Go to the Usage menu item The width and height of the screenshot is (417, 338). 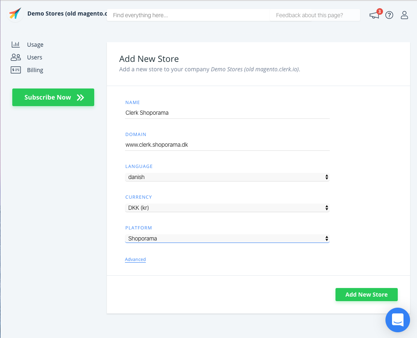pyautogui.click(x=35, y=45)
